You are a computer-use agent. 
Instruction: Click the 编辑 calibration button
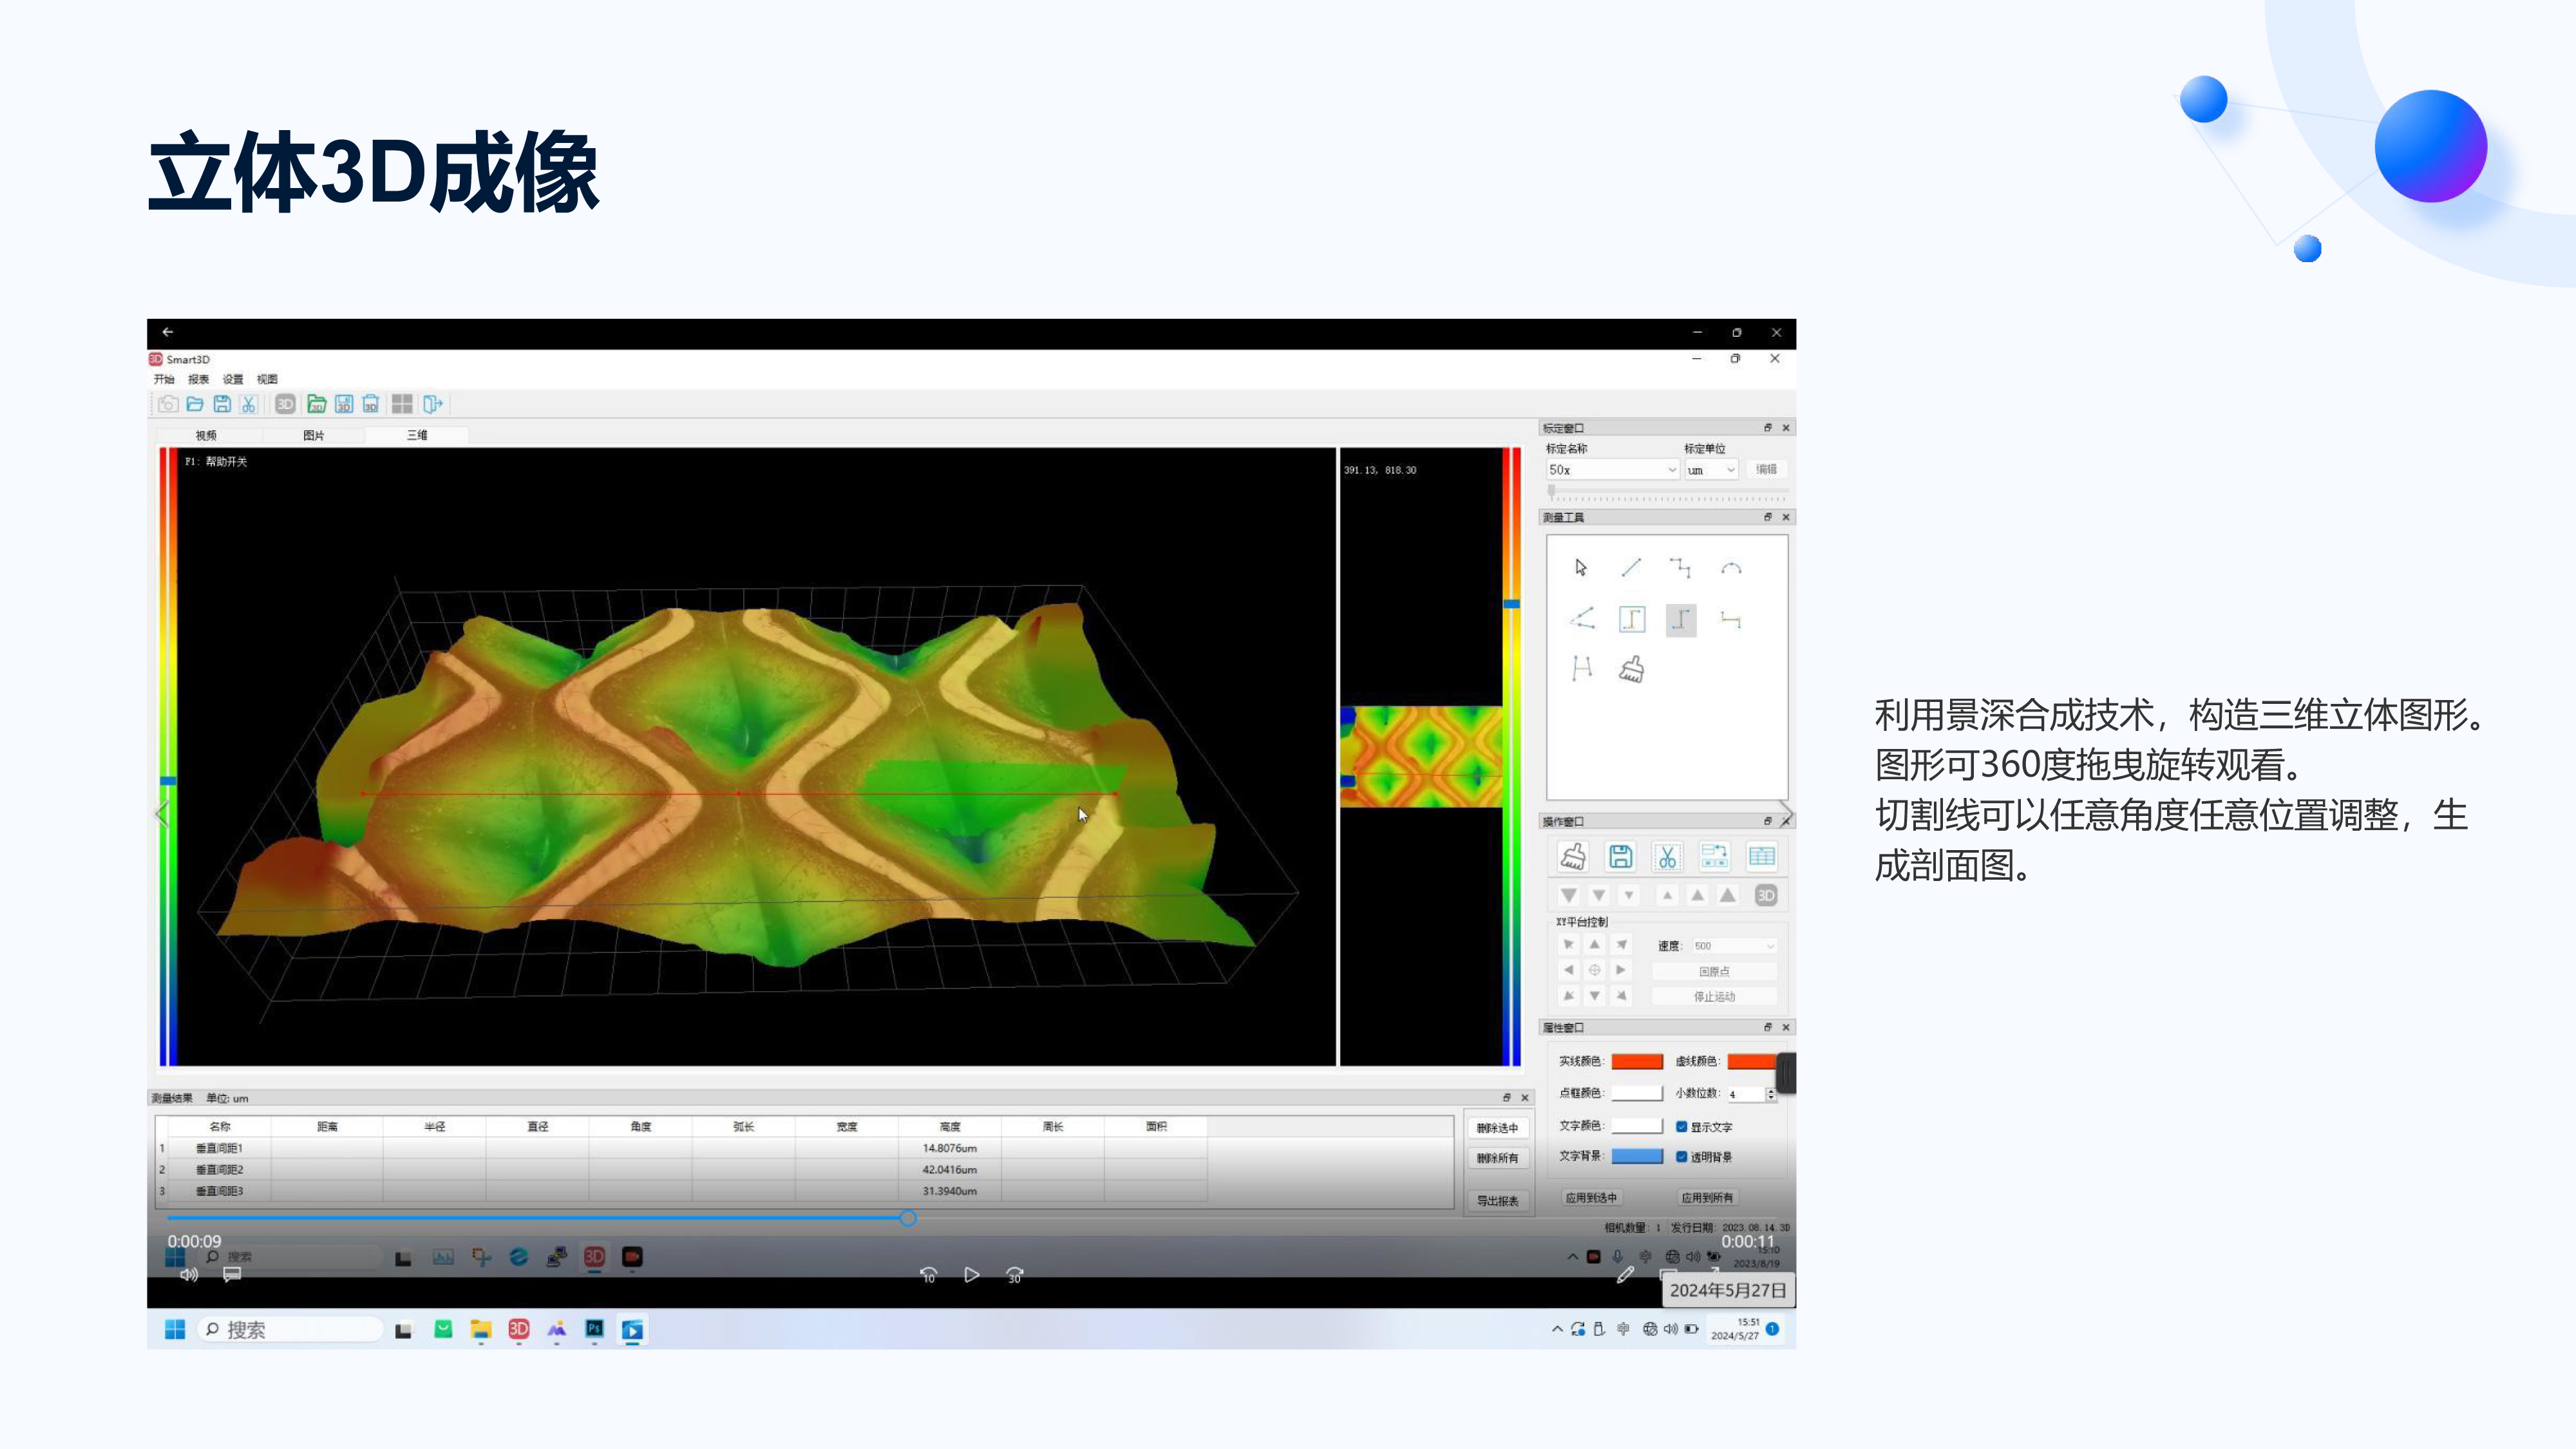(x=1766, y=470)
